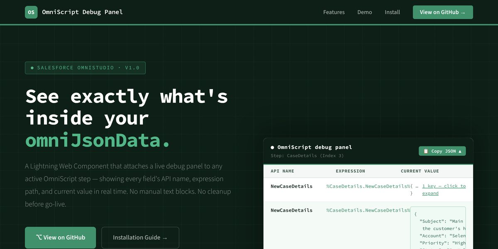Open the Features navigation link
This screenshot has height=249, width=498.
click(334, 12)
